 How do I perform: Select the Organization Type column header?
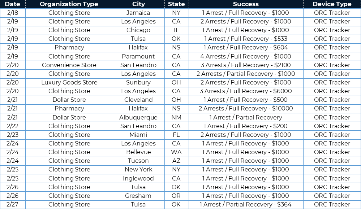[x=69, y=4]
